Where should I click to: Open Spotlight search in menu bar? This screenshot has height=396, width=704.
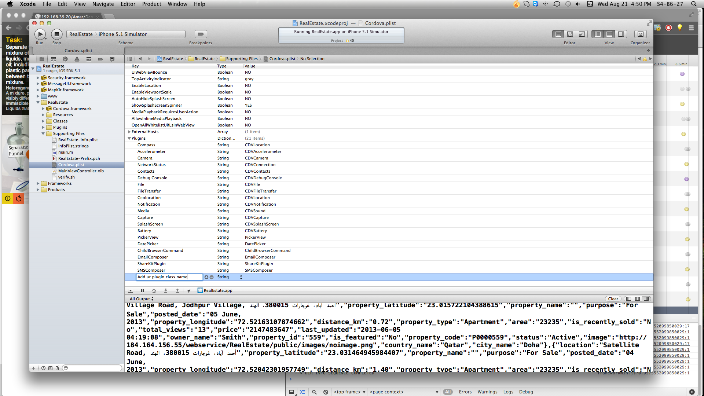694,4
